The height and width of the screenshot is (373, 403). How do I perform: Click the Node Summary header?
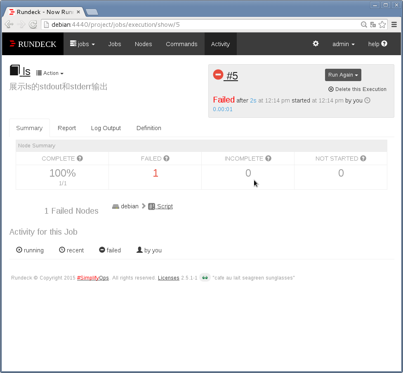(x=201, y=146)
